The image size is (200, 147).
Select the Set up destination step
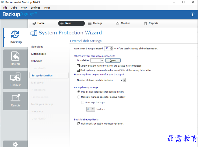49,75
